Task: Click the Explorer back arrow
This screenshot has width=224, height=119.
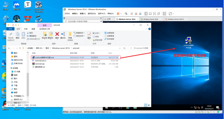Action: pyautogui.click(x=9, y=48)
